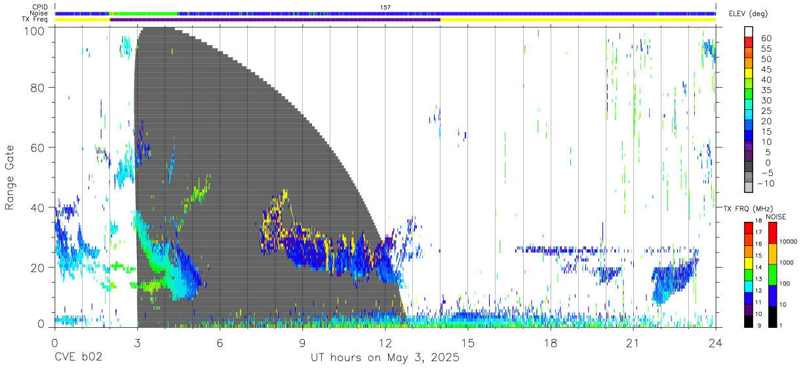The height and width of the screenshot is (371, 805).
Task: Click the Noise label above the plot
Action: [39, 13]
